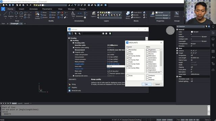The width and height of the screenshot is (216, 121).
Task: Click the Area units value field
Action: (x=116, y=66)
